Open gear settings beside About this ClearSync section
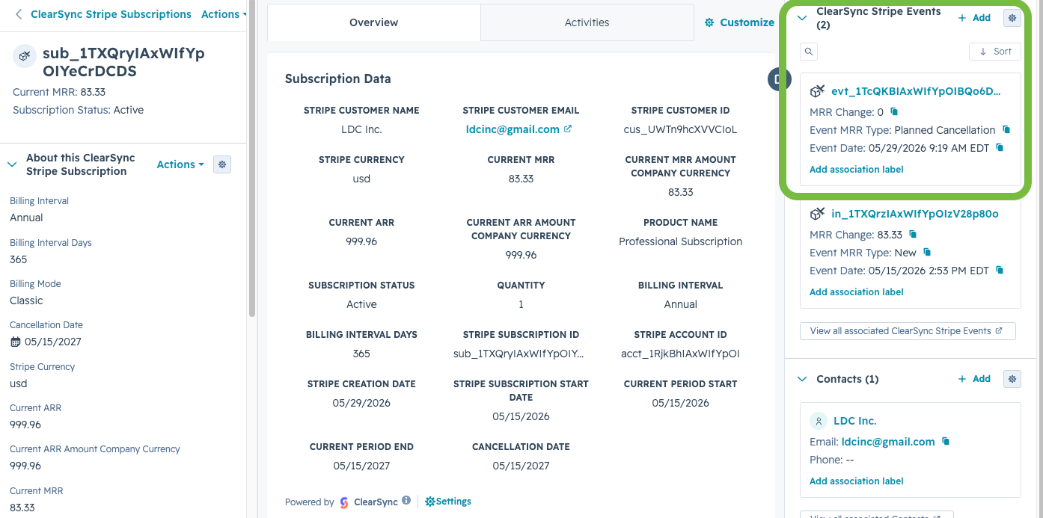This screenshot has width=1043, height=518. point(222,164)
